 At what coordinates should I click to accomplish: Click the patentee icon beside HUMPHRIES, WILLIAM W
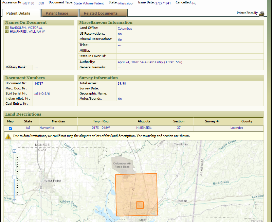coord(7,32)
